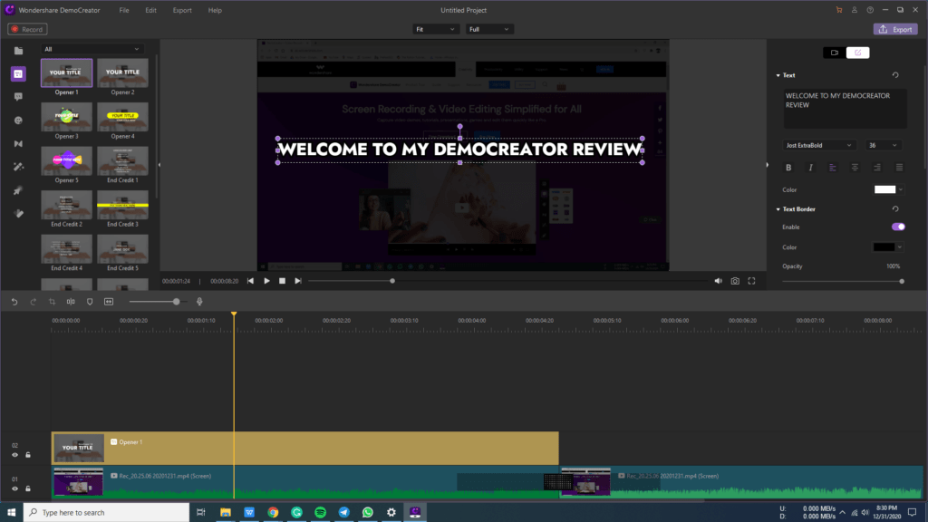Click the help question mark icon
928x522 pixels.
pyautogui.click(x=870, y=10)
